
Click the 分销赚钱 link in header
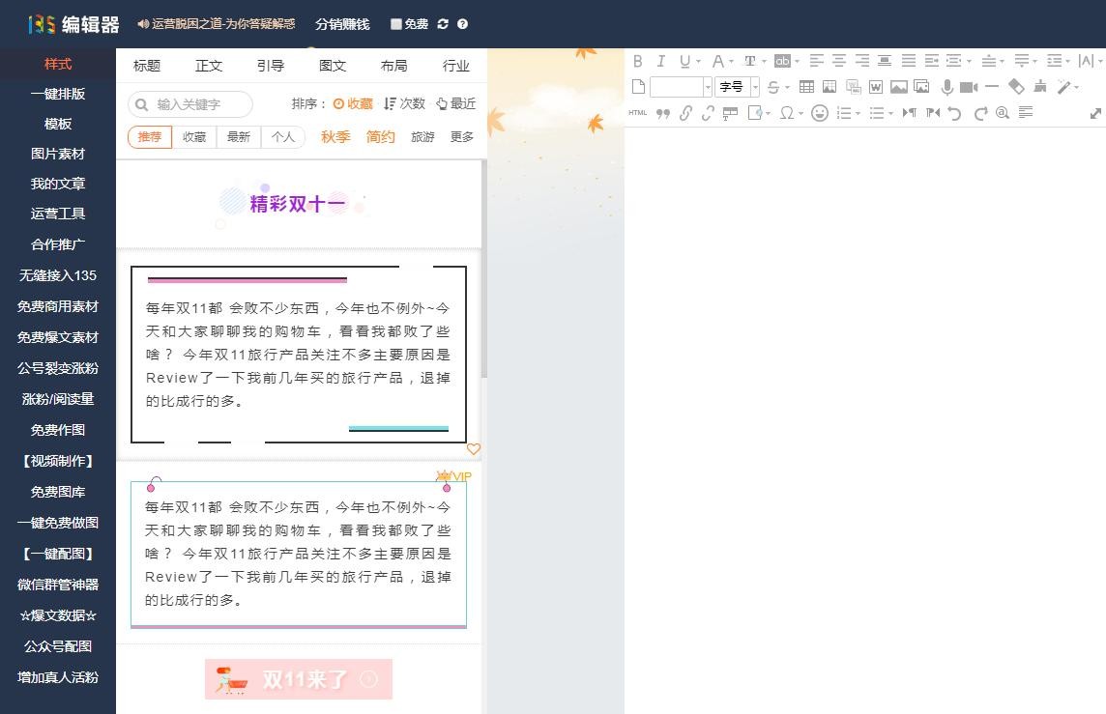pyautogui.click(x=342, y=24)
